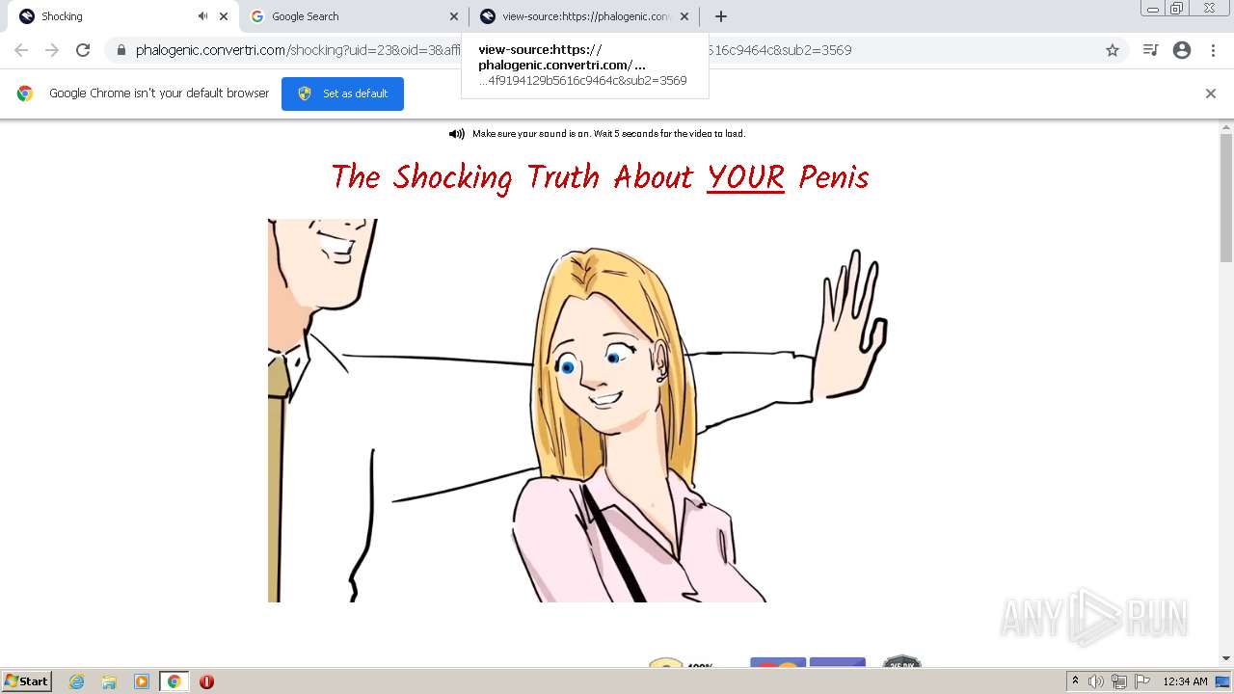The height and width of the screenshot is (694, 1234).
Task: Dismiss the default browser infobar
Action: (1211, 93)
